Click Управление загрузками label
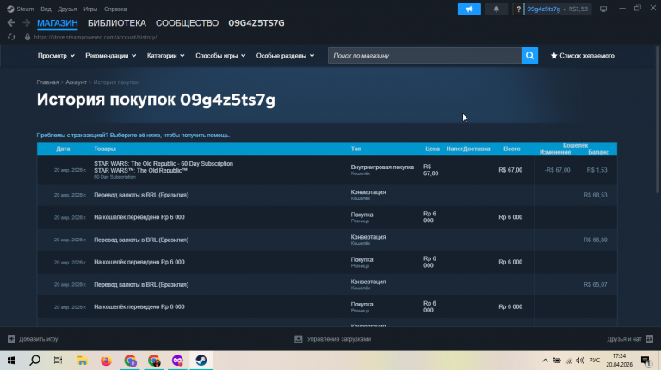 coord(339,339)
